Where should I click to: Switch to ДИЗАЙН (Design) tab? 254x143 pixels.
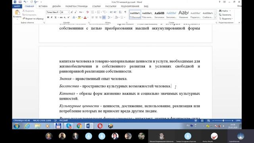tap(56, 6)
